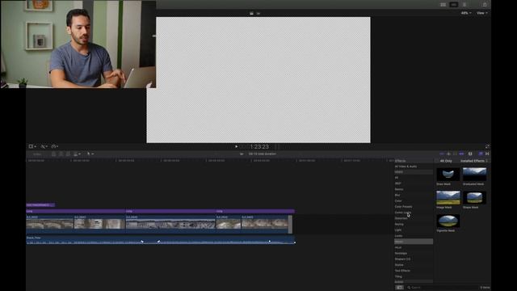Screen dimensions: 517x291
Task: Select the Looks effects category
Action: pyautogui.click(x=398, y=236)
